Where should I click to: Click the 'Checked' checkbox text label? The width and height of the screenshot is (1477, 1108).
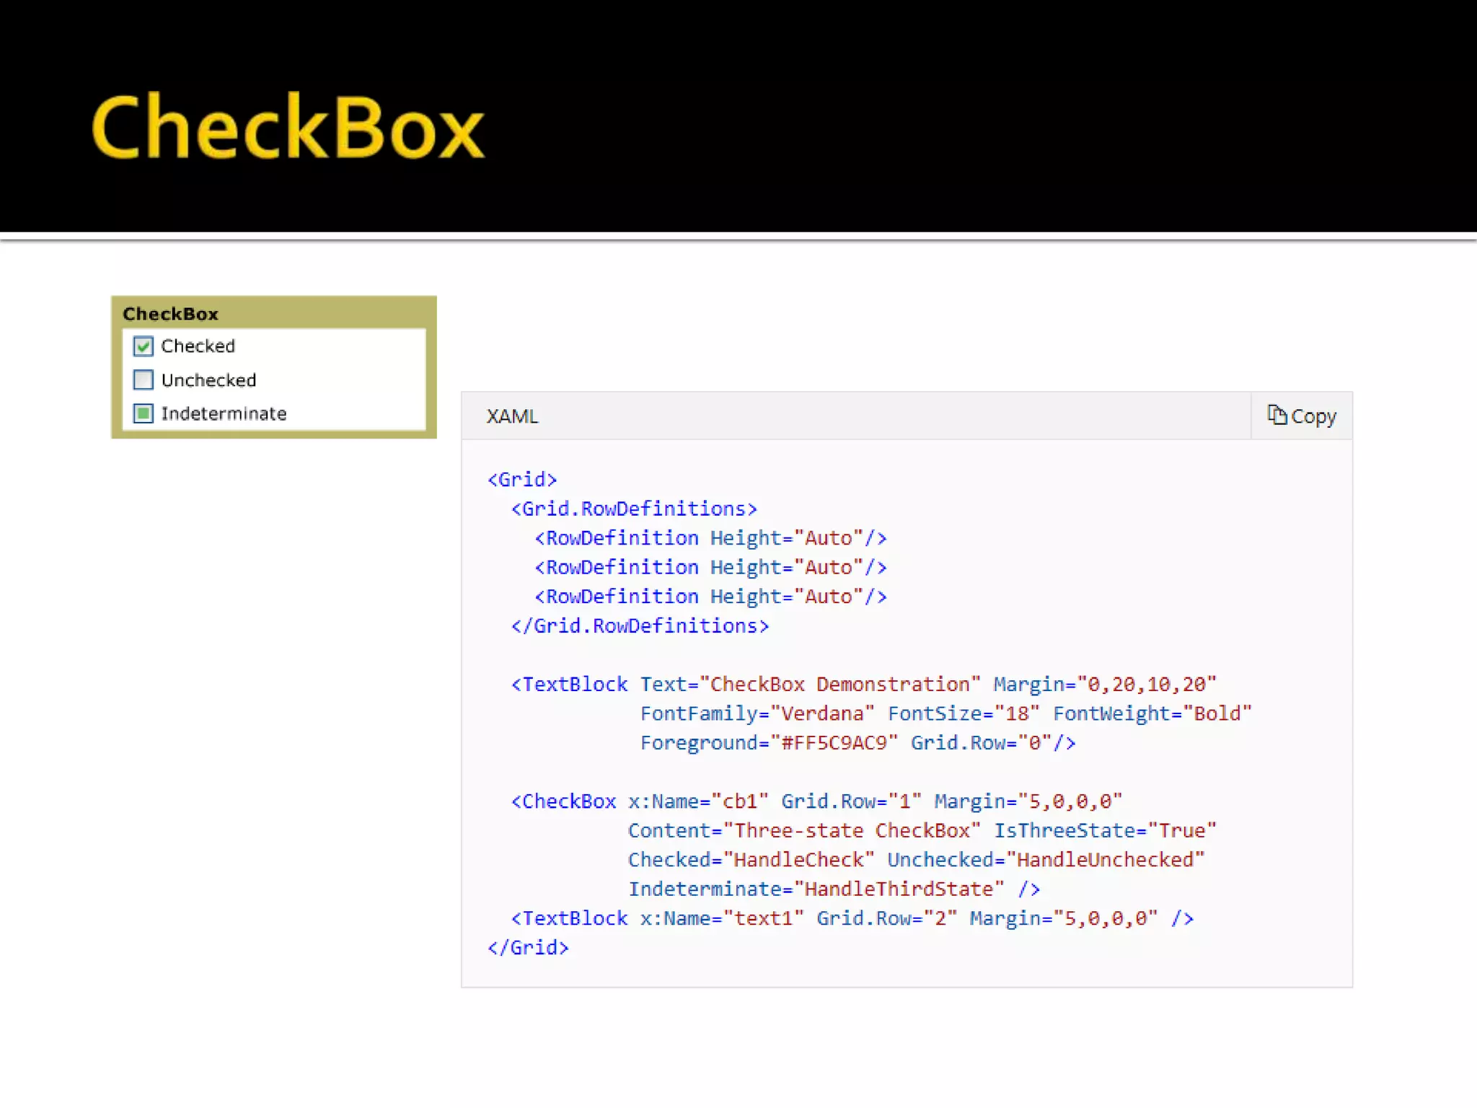point(198,346)
